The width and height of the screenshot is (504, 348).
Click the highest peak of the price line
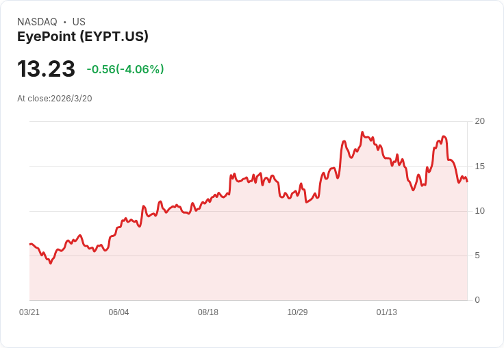click(362, 132)
